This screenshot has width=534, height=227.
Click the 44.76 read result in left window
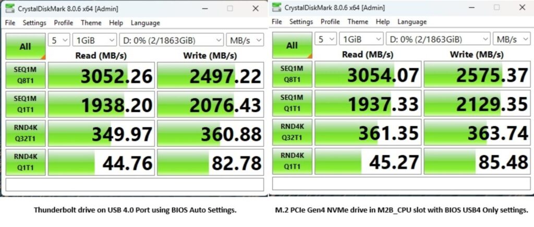pos(101,162)
